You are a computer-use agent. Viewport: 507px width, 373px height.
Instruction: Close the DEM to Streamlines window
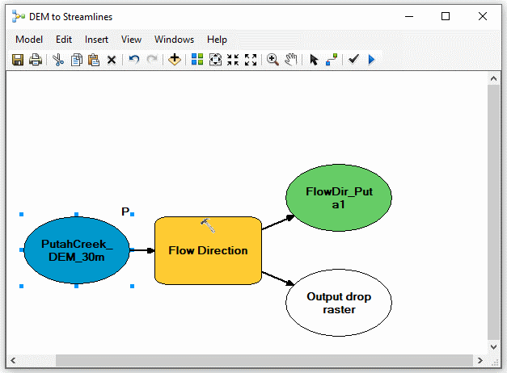(483, 16)
